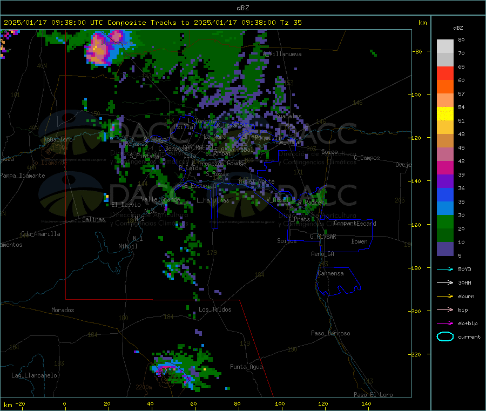Viewport: 486px width, 411px height.
Task: Click the '-80' value on vertical km axis
Action: click(x=417, y=51)
